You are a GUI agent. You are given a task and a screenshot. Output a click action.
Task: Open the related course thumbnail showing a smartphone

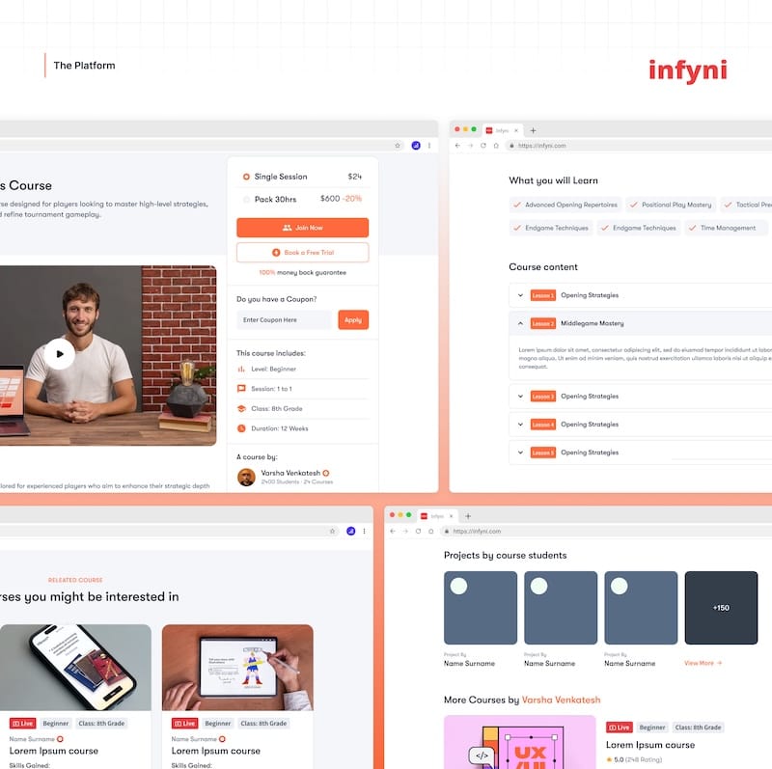click(75, 668)
